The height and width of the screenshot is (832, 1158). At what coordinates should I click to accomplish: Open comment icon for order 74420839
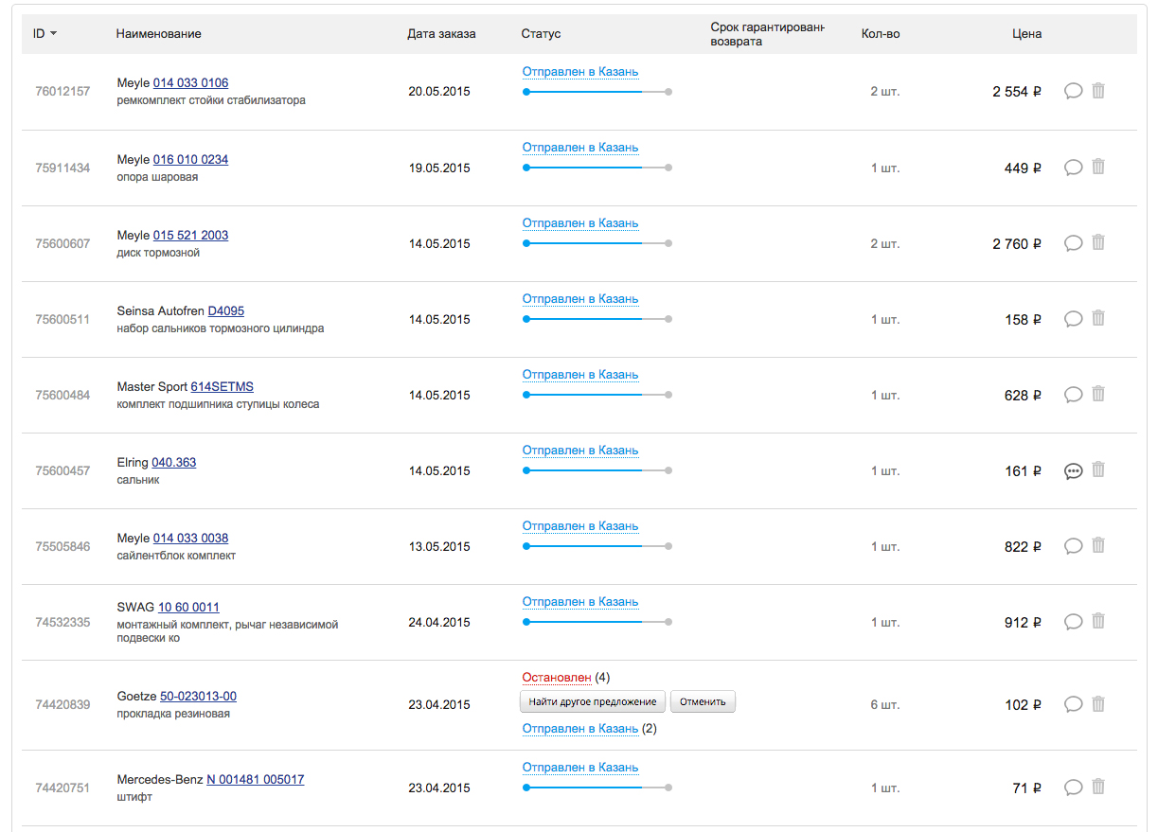pos(1073,704)
